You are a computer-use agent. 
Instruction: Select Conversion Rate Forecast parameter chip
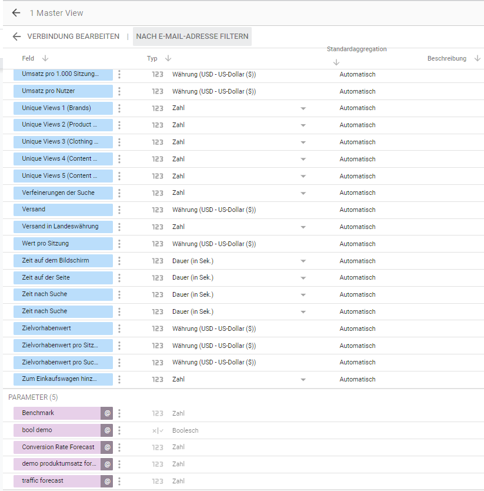pyautogui.click(x=58, y=447)
